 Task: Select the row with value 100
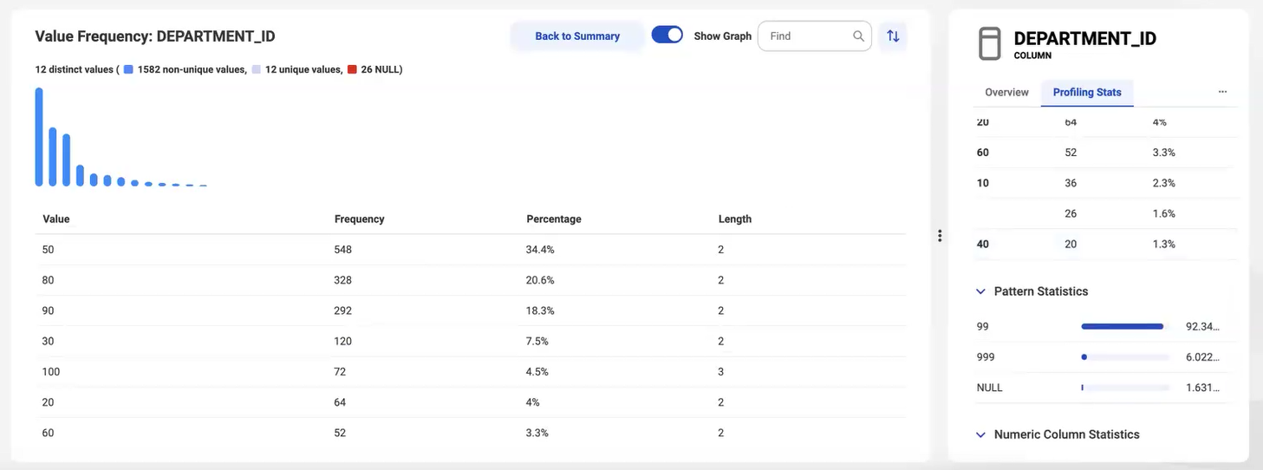click(x=472, y=372)
